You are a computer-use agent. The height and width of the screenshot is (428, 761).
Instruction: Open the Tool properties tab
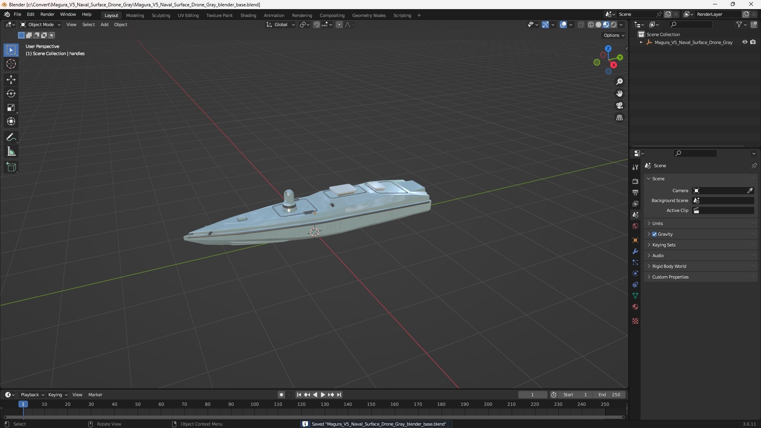tap(635, 167)
